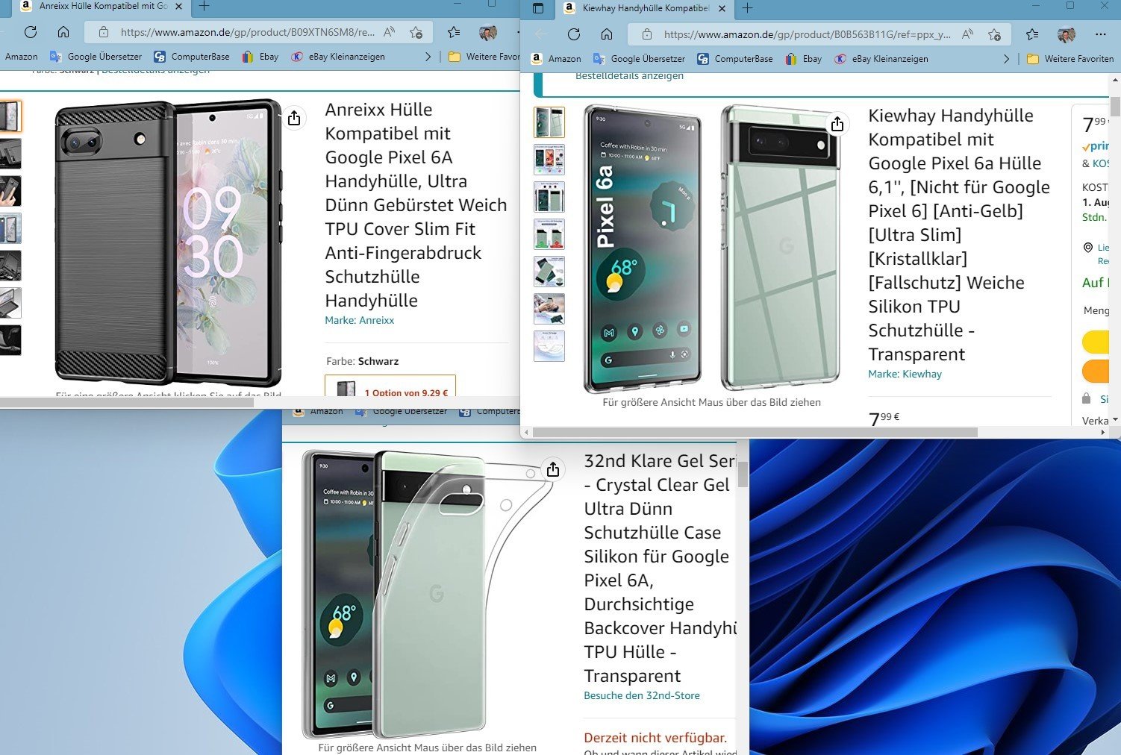Share the Anreixx product image
Image resolution: width=1121 pixels, height=755 pixels.
click(294, 118)
